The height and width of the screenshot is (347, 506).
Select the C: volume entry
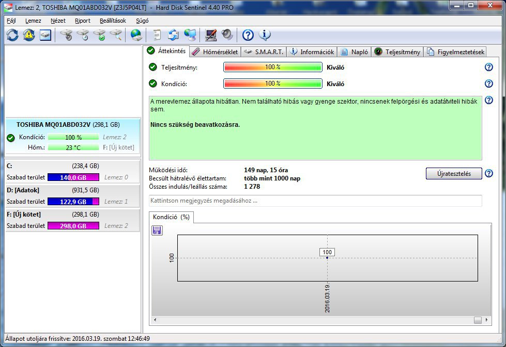[x=73, y=172]
